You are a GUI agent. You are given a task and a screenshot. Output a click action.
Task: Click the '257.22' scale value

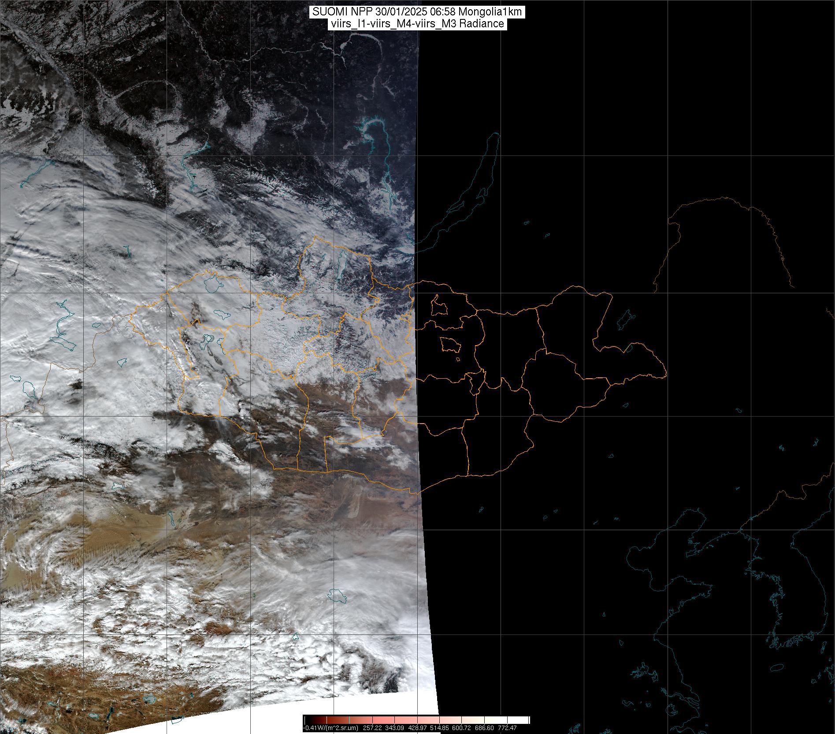click(x=372, y=728)
